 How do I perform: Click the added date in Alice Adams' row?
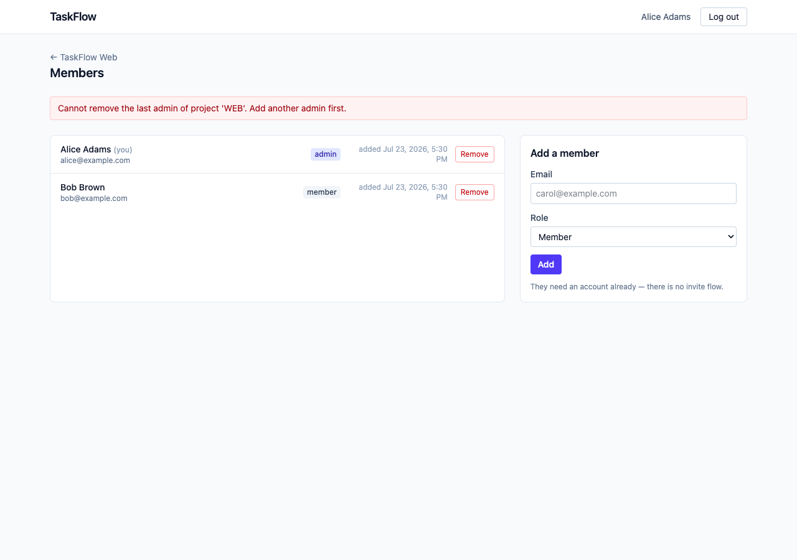point(403,154)
